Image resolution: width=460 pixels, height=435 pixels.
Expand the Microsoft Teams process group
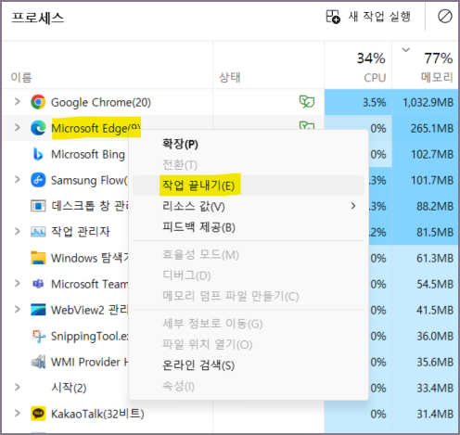18,283
